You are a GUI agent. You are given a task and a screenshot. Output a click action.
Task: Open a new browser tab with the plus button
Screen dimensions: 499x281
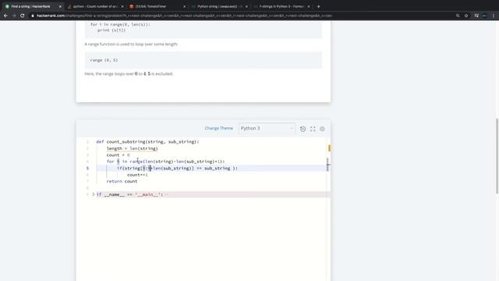pos(318,6)
